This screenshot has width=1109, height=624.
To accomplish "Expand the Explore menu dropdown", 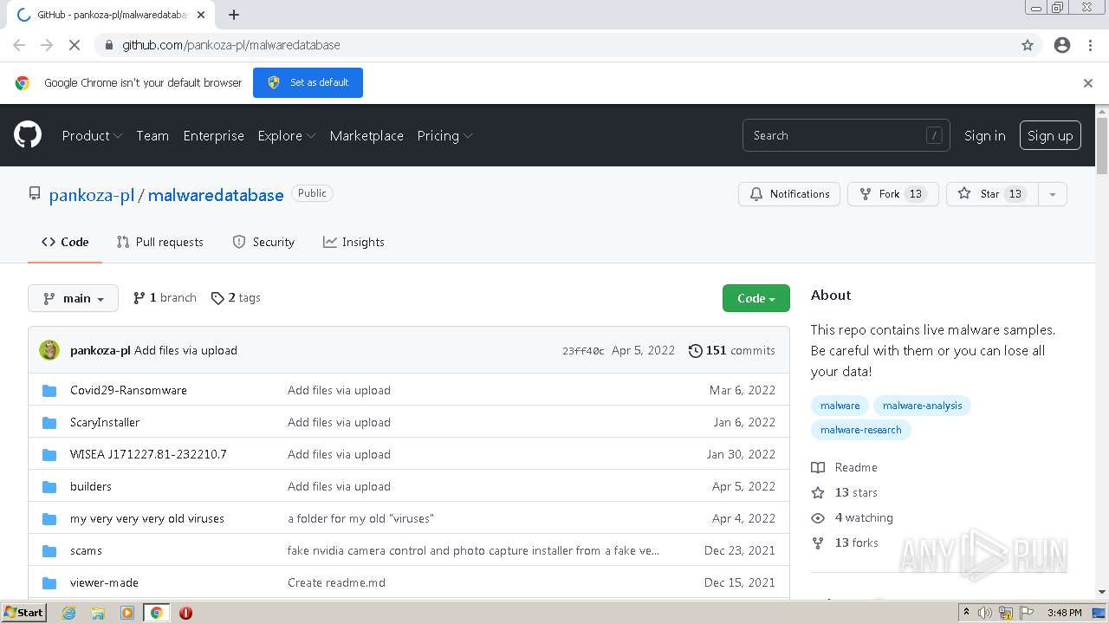I will click(x=287, y=135).
